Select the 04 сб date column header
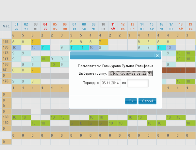The width and height of the screenshot is (196, 150). point(45,26)
